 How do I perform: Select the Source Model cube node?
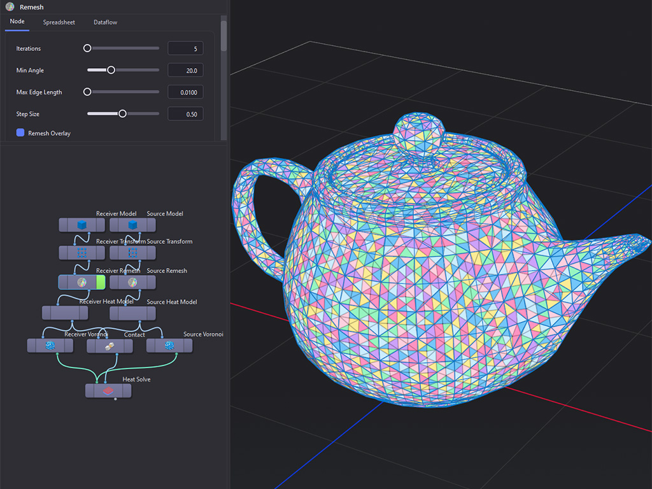(132, 225)
